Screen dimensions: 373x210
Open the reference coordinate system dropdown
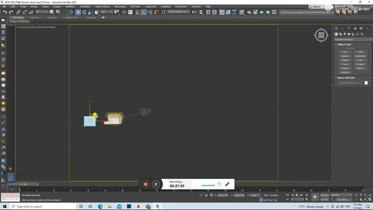(106, 12)
